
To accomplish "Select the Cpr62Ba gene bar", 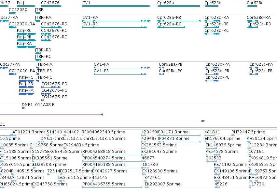I will tap(178, 6).
